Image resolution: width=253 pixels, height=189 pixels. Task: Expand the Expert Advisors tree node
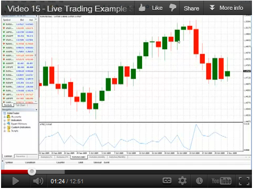5,124
